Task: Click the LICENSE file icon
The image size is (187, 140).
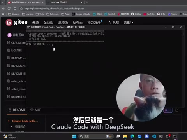Action: click(x=9, y=50)
